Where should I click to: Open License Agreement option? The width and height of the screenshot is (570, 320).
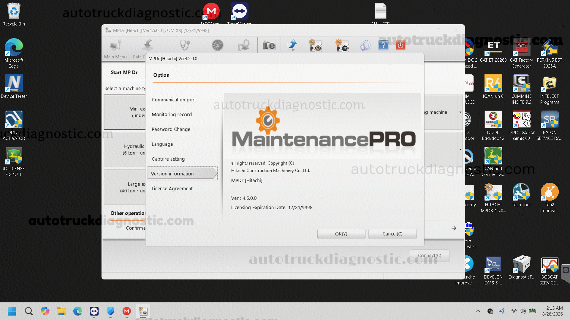coord(172,188)
